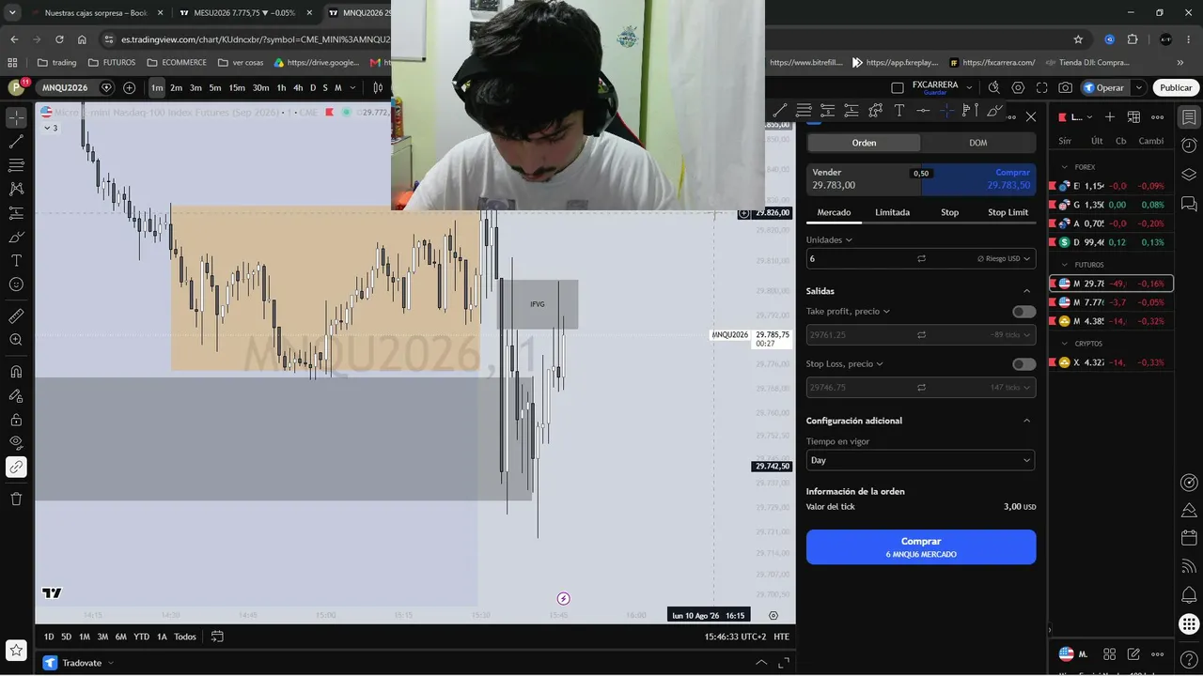The image size is (1203, 676).
Task: Toggle magnet mode in left toolbar
Action: pyautogui.click(x=16, y=372)
